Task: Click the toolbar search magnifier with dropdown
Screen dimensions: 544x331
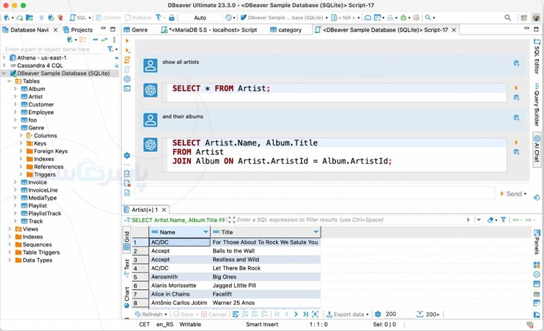Action: pos(428,17)
